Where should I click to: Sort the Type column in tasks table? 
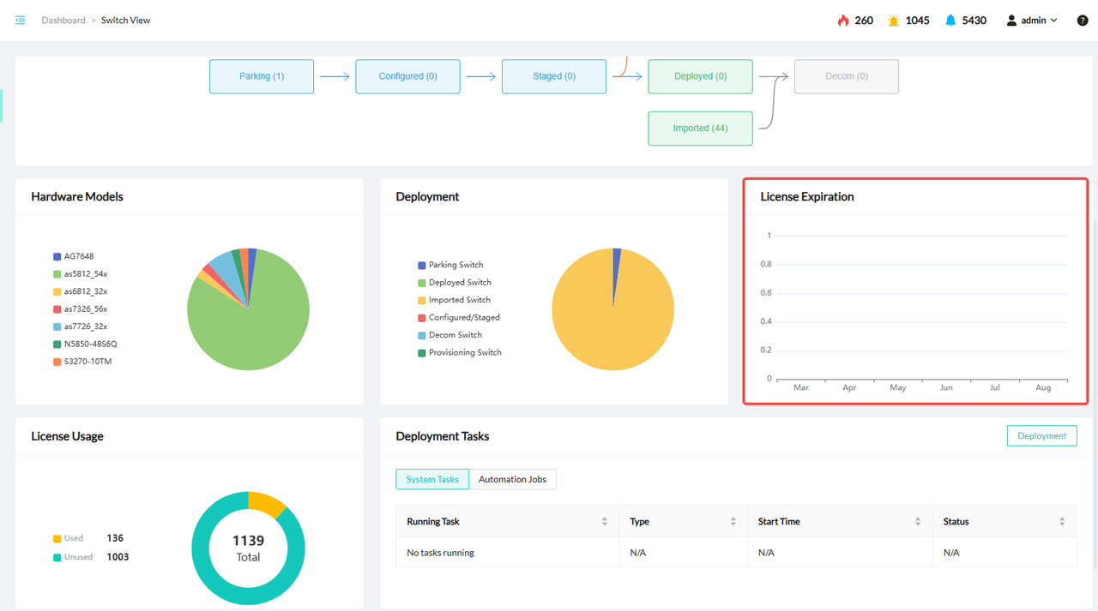733,522
